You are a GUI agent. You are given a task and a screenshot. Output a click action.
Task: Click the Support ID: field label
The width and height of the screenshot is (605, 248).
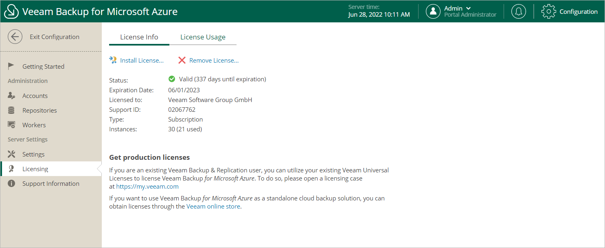point(125,109)
